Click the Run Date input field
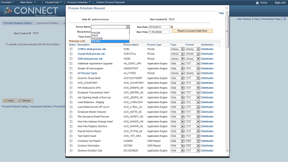288x162 pixels. 159,27
